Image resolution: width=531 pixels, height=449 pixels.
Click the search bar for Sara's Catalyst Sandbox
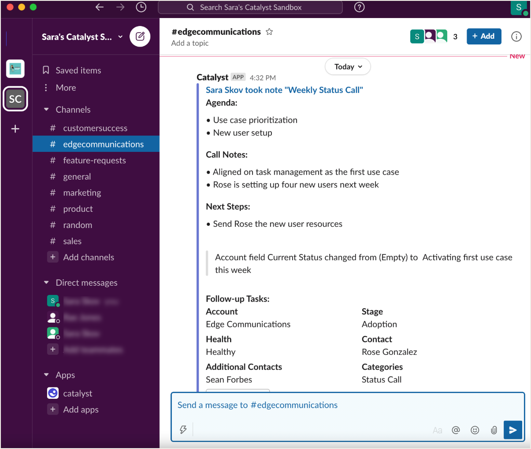(x=250, y=7)
